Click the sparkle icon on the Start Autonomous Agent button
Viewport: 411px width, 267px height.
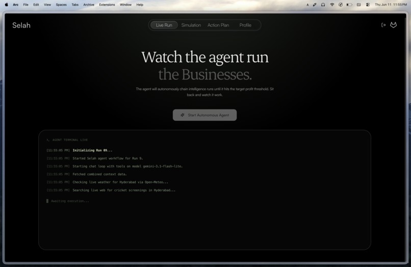[x=183, y=115]
